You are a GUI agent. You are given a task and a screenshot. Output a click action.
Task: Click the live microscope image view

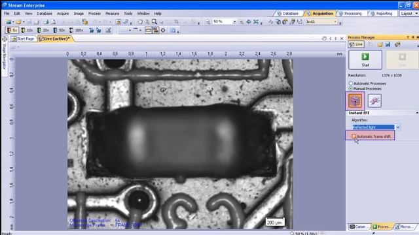tap(180, 144)
